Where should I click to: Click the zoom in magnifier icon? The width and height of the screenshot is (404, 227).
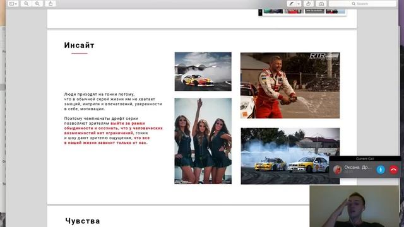37,4
